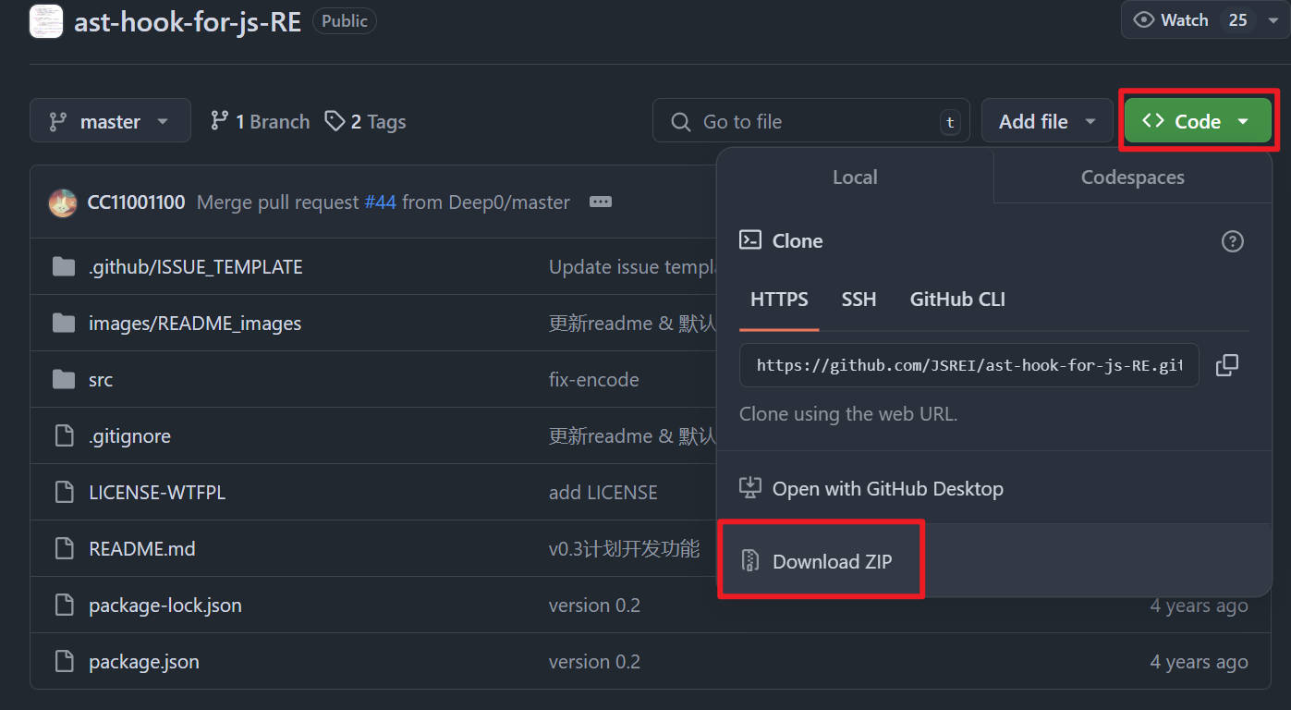Expand commit message ellipsis icon
Screen dimensions: 1291x710
coord(601,202)
